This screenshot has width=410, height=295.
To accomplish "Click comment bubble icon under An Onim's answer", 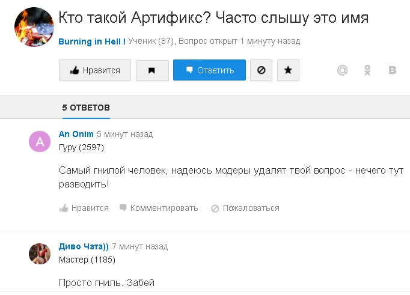I will pyautogui.click(x=123, y=208).
